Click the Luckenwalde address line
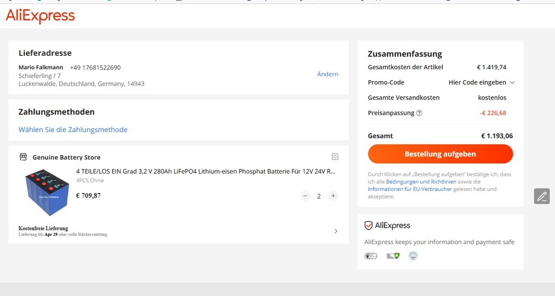The image size is (555, 296). click(x=81, y=84)
